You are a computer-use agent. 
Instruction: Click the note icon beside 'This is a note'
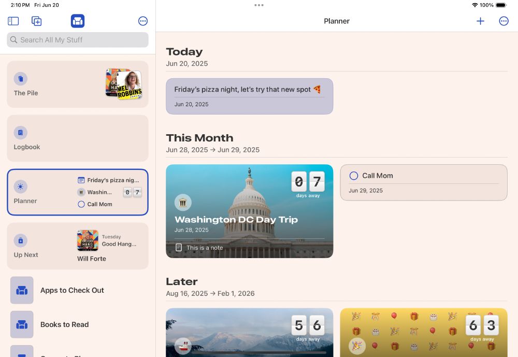[179, 247]
